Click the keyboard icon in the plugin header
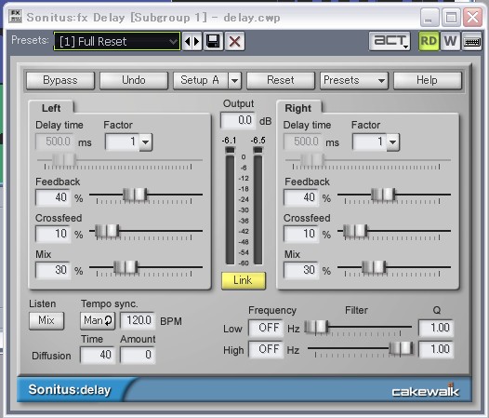This screenshot has width=489, height=418. [x=471, y=41]
